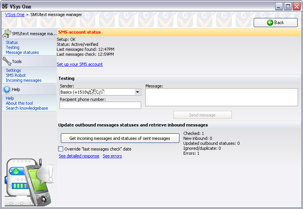303x209 pixels.
Task: Click the "Ignored/duplicate: 0" text
Action: (x=202, y=148)
